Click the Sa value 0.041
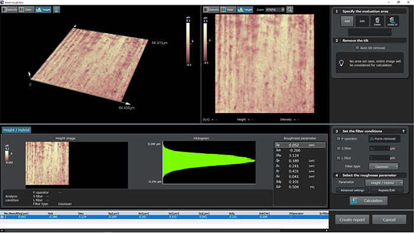The height and width of the screenshot is (233, 414). click(293, 176)
